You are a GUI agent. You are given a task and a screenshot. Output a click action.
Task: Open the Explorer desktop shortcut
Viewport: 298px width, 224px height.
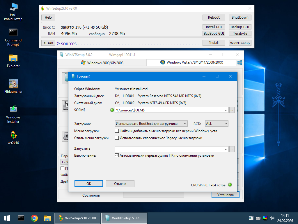pyautogui.click(x=13, y=61)
